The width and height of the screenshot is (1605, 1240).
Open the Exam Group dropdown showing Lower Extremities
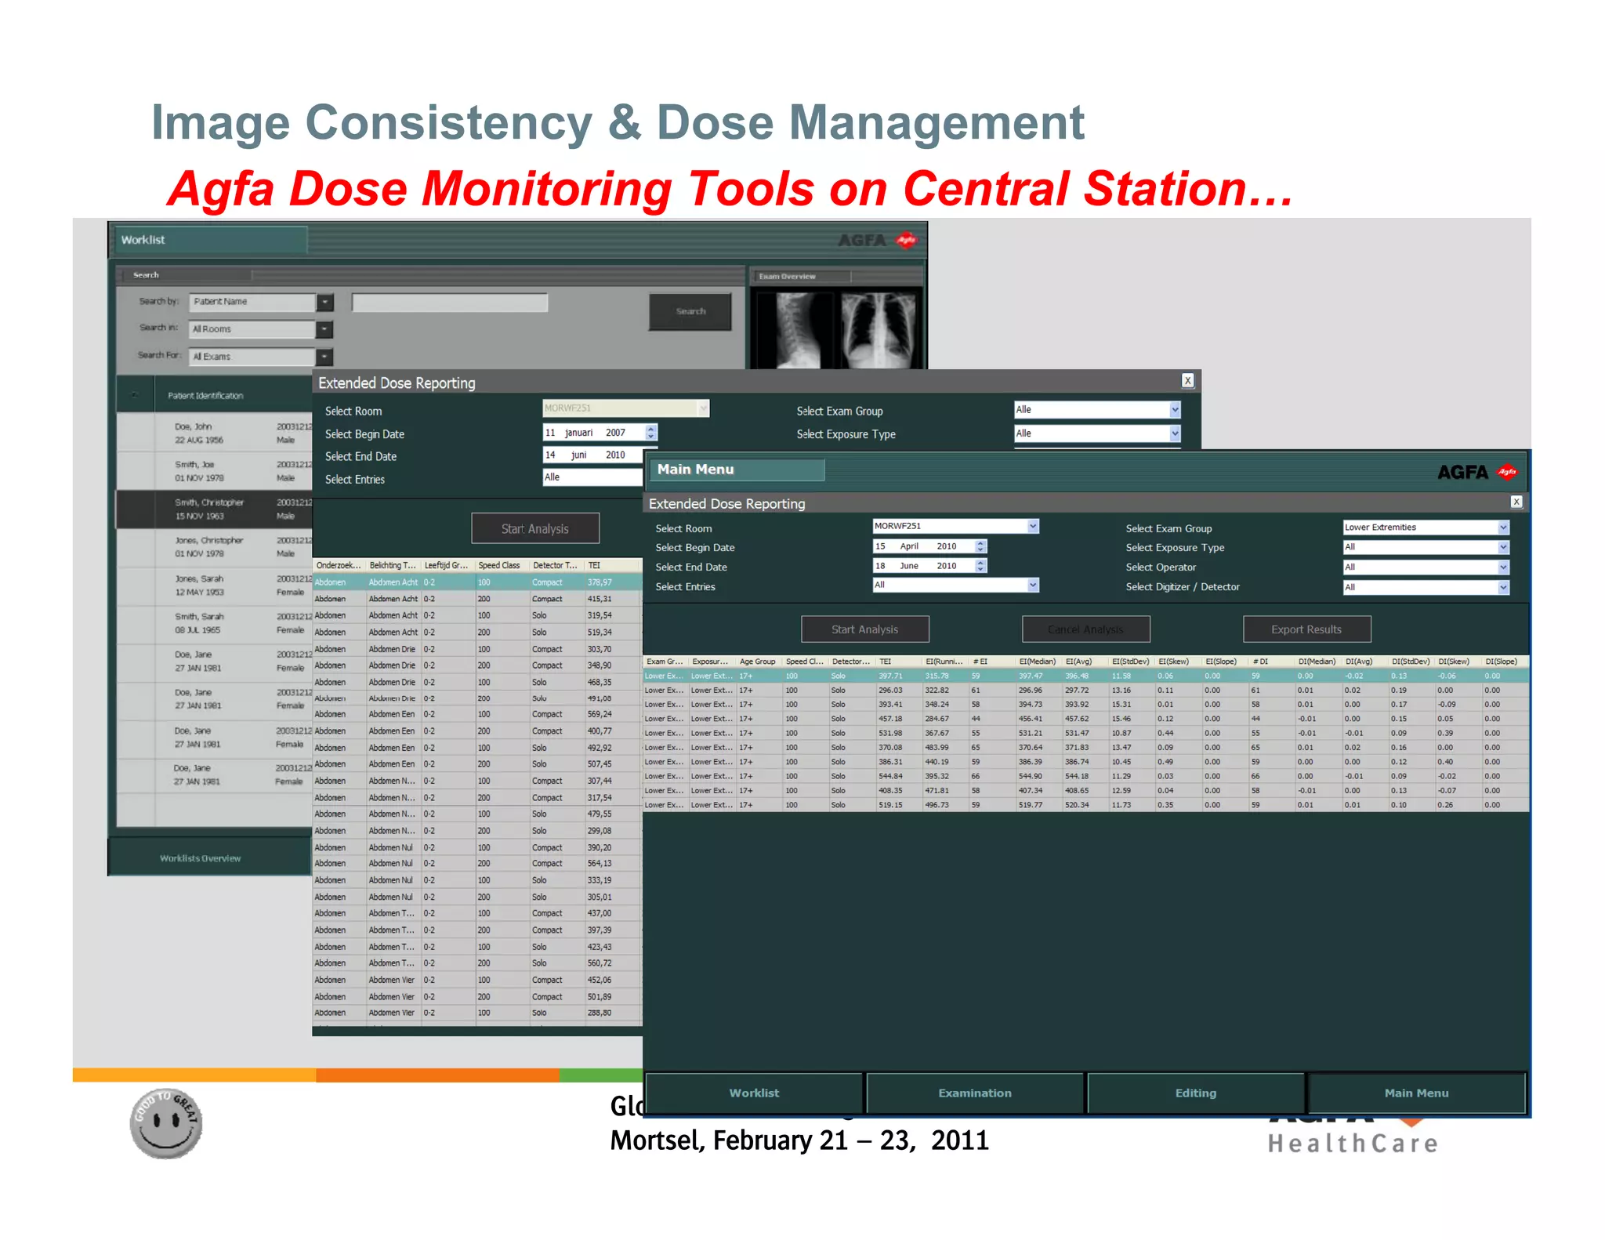pyautogui.click(x=1426, y=528)
